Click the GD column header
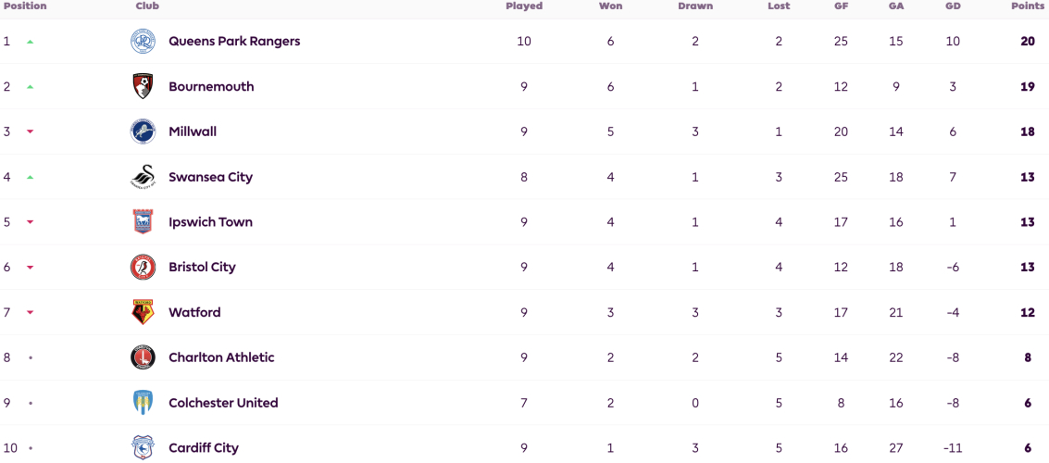 (953, 6)
